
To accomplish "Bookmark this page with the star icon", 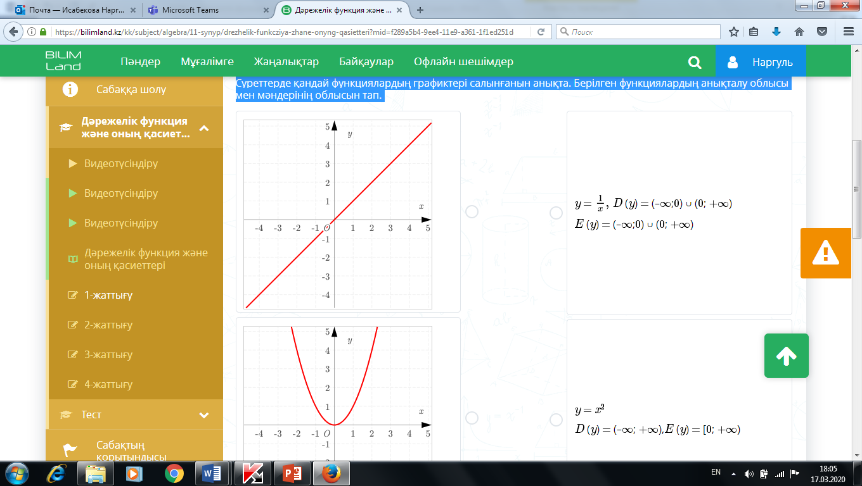I will coord(734,32).
